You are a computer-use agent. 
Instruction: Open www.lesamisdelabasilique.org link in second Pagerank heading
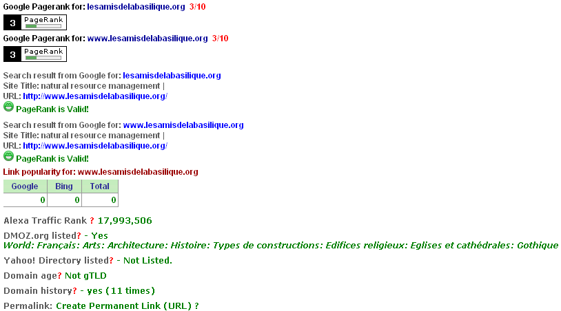click(147, 39)
